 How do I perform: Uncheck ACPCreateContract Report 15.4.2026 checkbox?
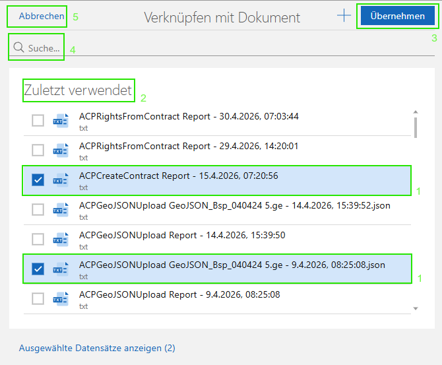[x=38, y=180]
